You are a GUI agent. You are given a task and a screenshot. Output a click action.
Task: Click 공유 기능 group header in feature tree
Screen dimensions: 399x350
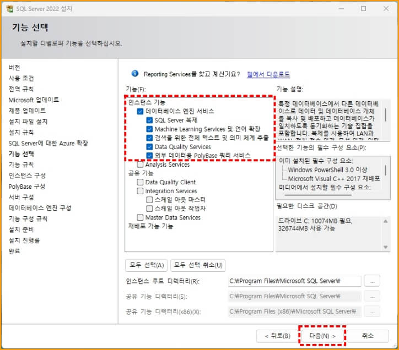pos(141,173)
